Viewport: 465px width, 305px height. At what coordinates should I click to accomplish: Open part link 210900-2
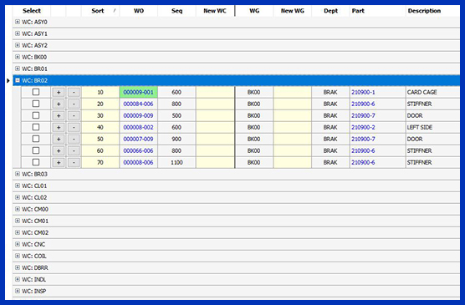[x=363, y=128]
